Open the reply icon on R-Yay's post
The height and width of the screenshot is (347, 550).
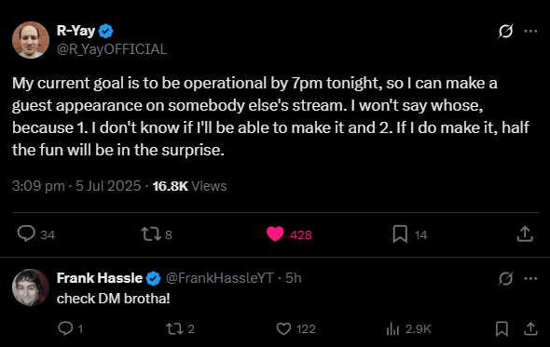tap(26, 234)
